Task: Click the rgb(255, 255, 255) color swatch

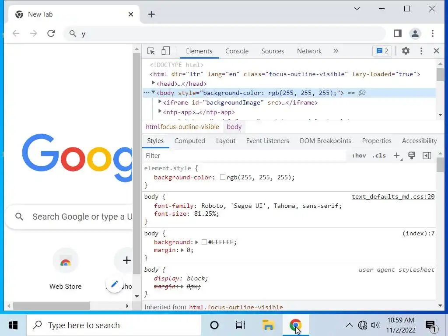Action: (x=223, y=177)
